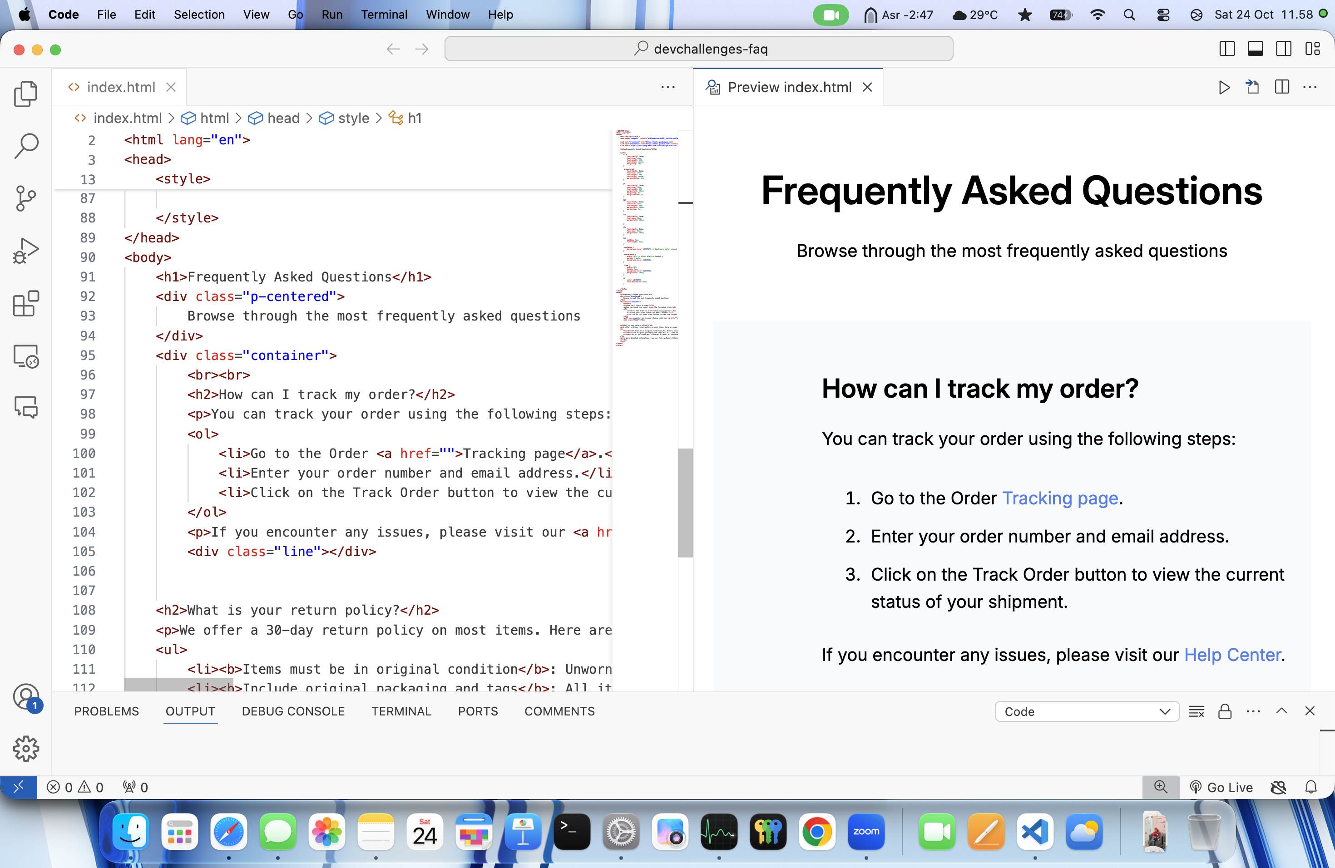The width and height of the screenshot is (1335, 868).
Task: Click the editor vertical scrollbar thumb
Action: pyautogui.click(x=685, y=503)
